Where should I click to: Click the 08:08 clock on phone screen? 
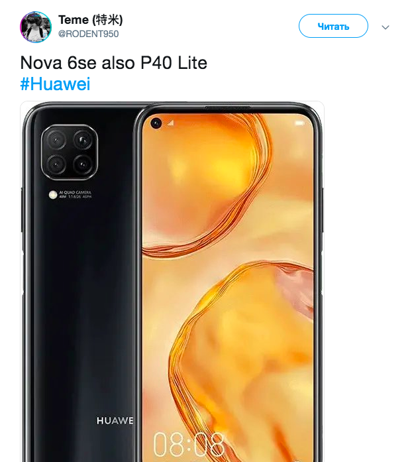point(189,445)
